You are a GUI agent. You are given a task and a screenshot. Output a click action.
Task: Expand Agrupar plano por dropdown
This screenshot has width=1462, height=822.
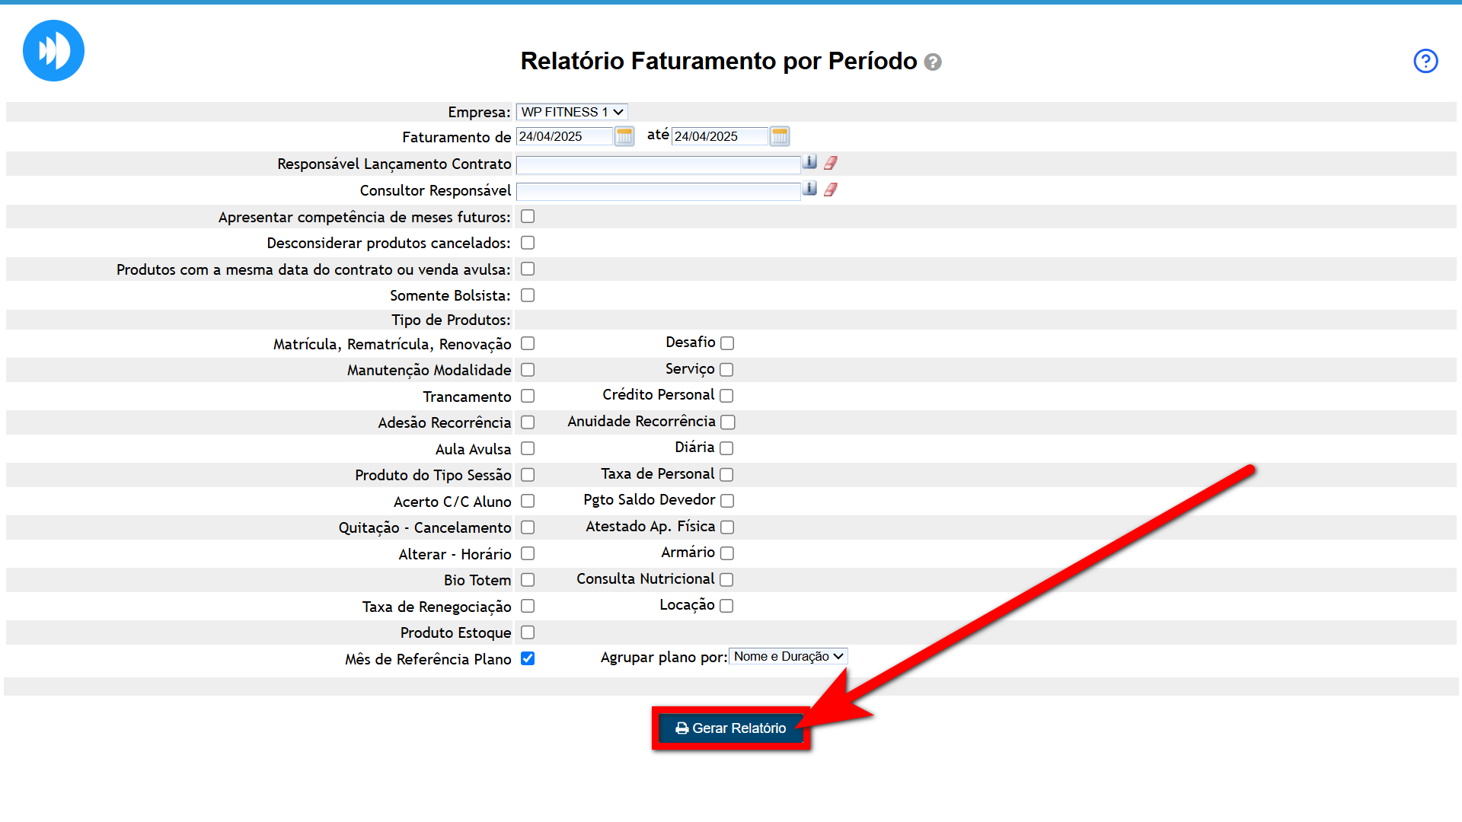click(788, 656)
